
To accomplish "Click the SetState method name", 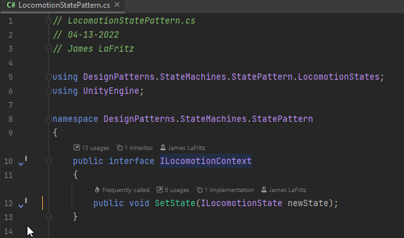I will (175, 204).
